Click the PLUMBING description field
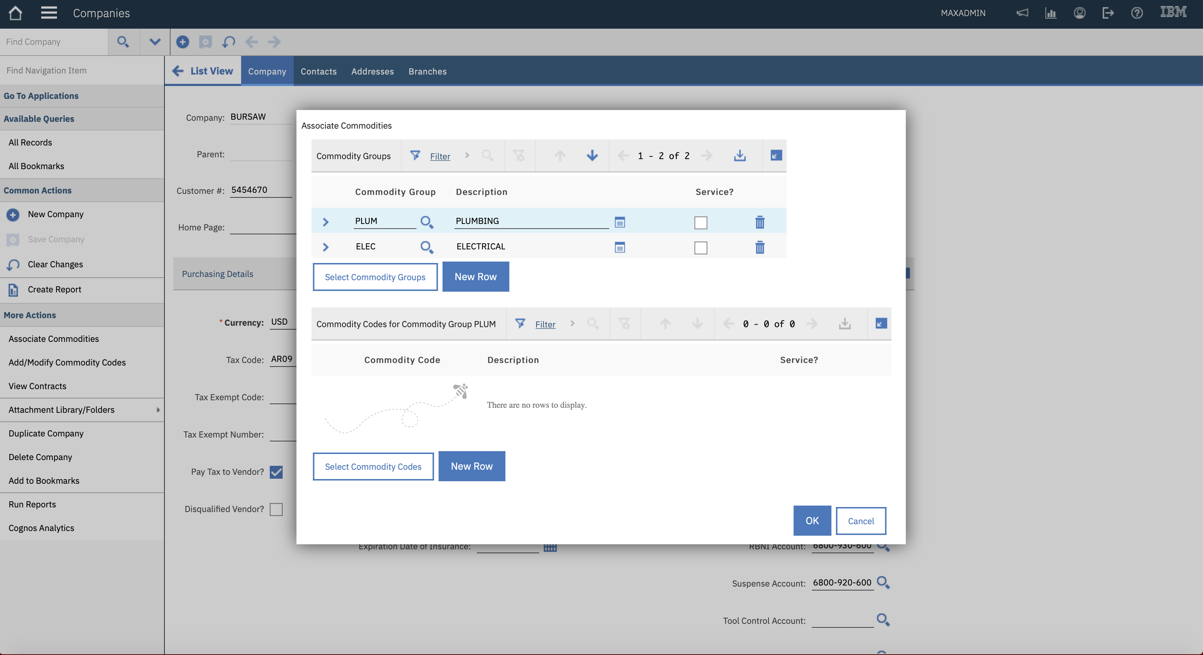 pyautogui.click(x=531, y=221)
